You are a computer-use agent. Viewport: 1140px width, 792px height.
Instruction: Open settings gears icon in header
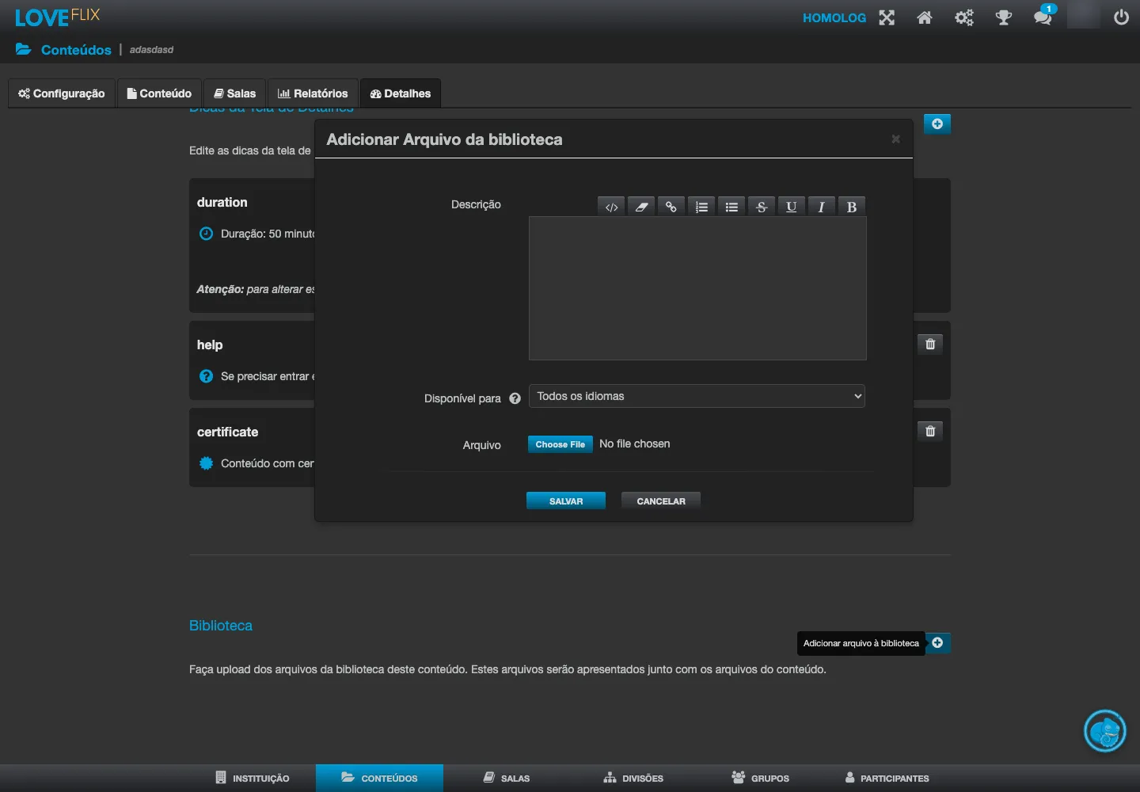pos(964,17)
